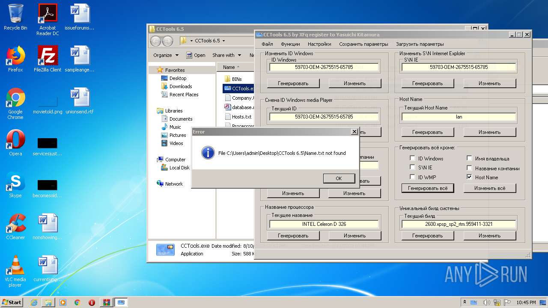Click processor name field INTEL Celeron
This screenshot has width=548, height=308.
[324, 224]
